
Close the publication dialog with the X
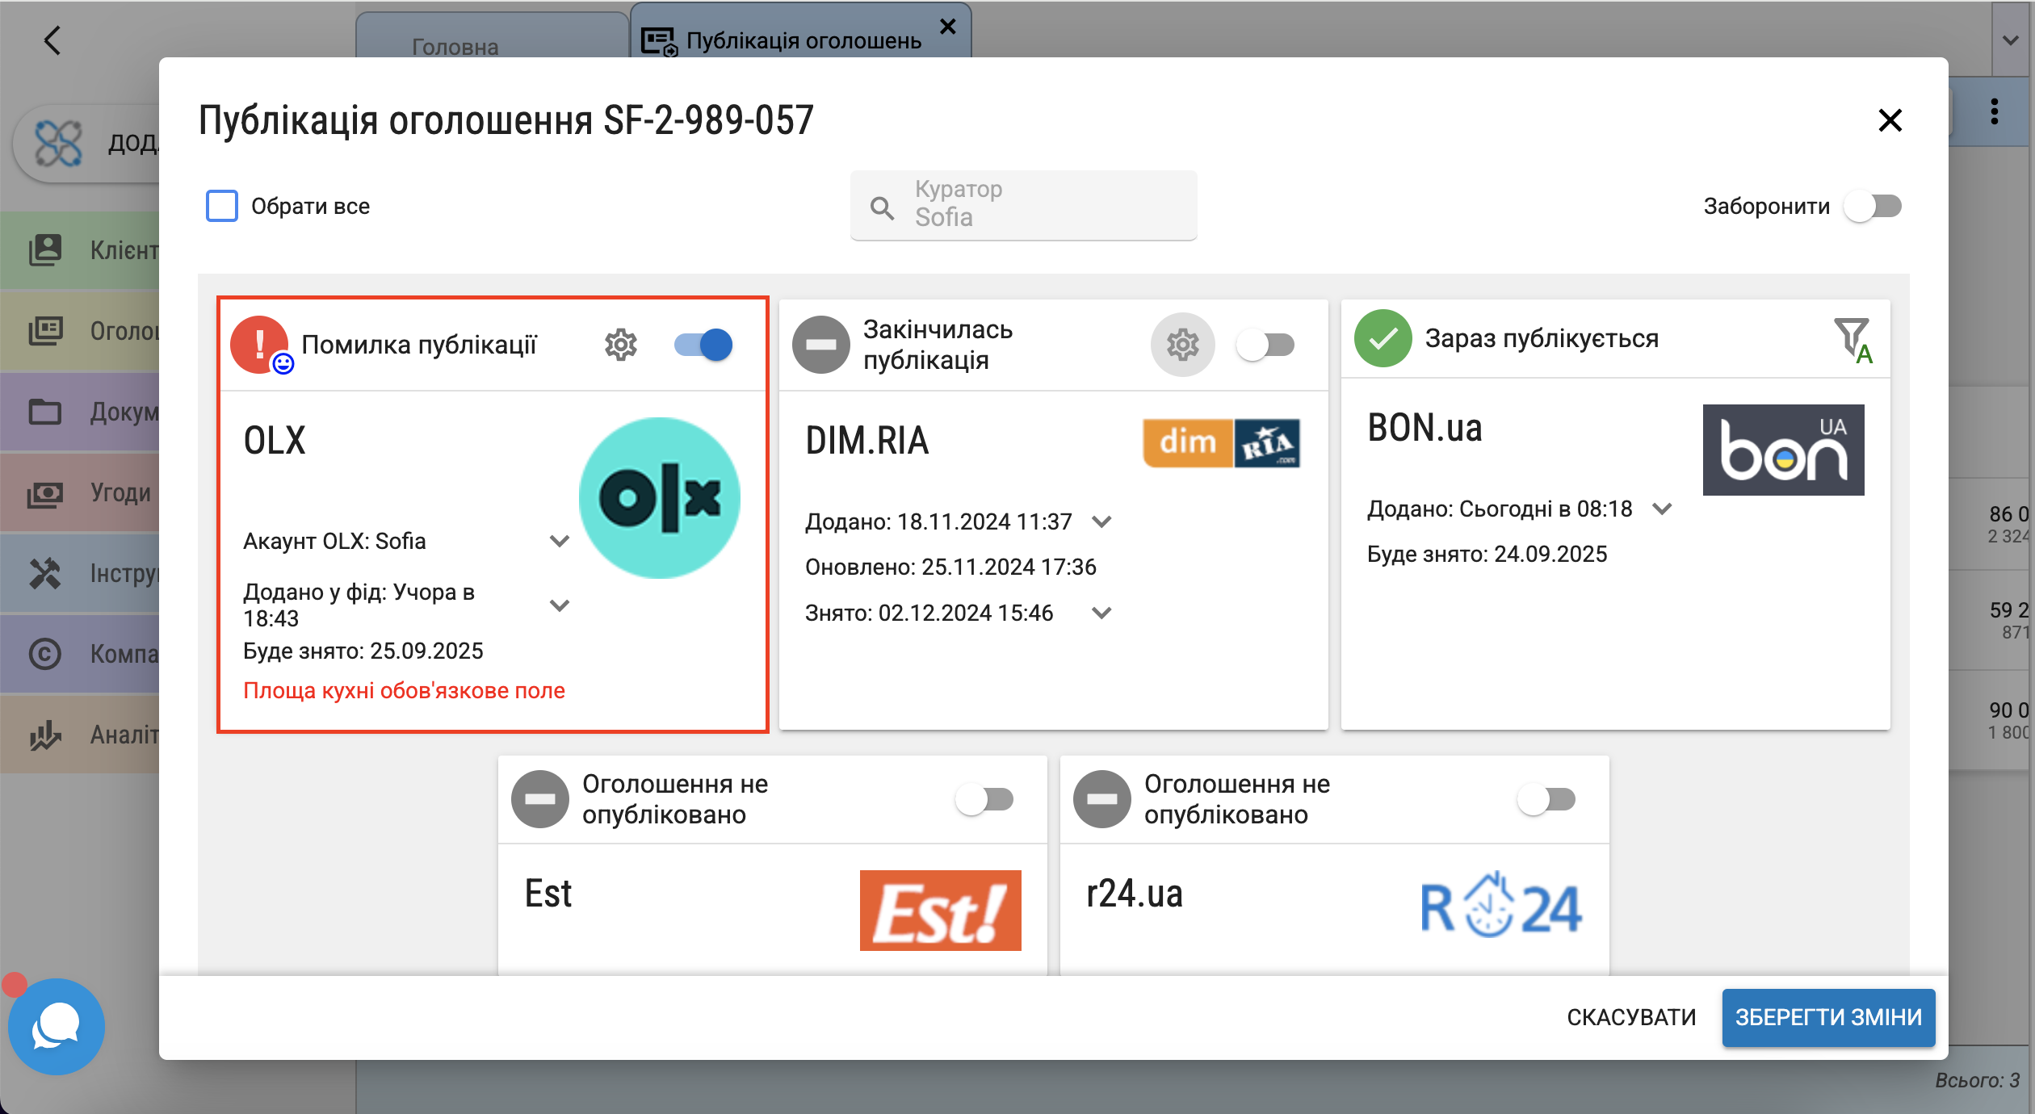click(1890, 120)
